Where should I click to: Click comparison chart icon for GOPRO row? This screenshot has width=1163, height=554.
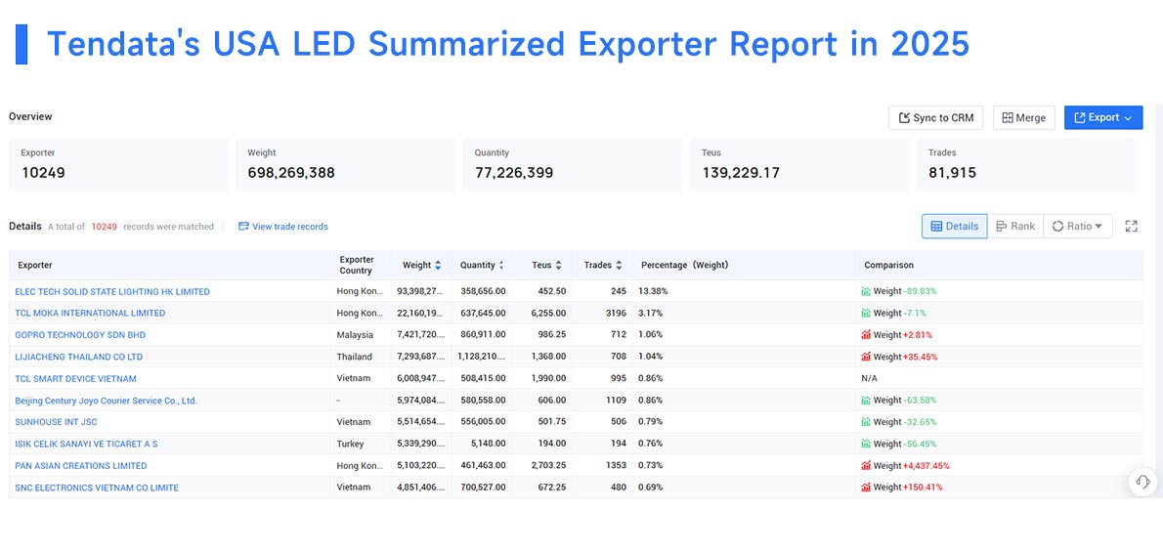click(866, 334)
